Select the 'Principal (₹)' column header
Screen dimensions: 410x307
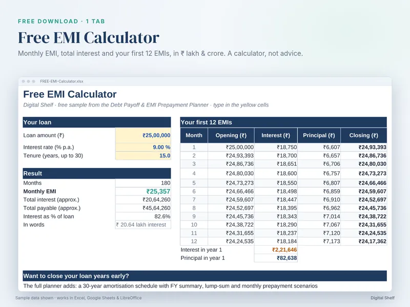(319, 135)
